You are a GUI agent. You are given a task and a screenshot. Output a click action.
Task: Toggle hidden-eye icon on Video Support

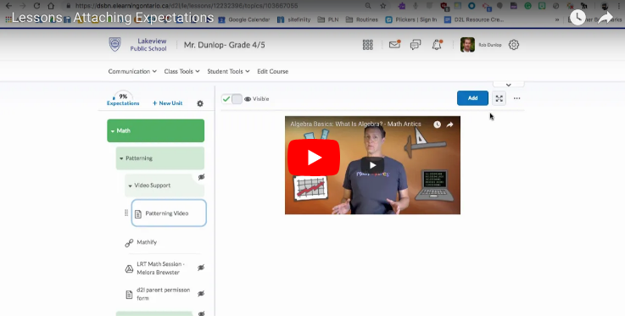(x=201, y=177)
